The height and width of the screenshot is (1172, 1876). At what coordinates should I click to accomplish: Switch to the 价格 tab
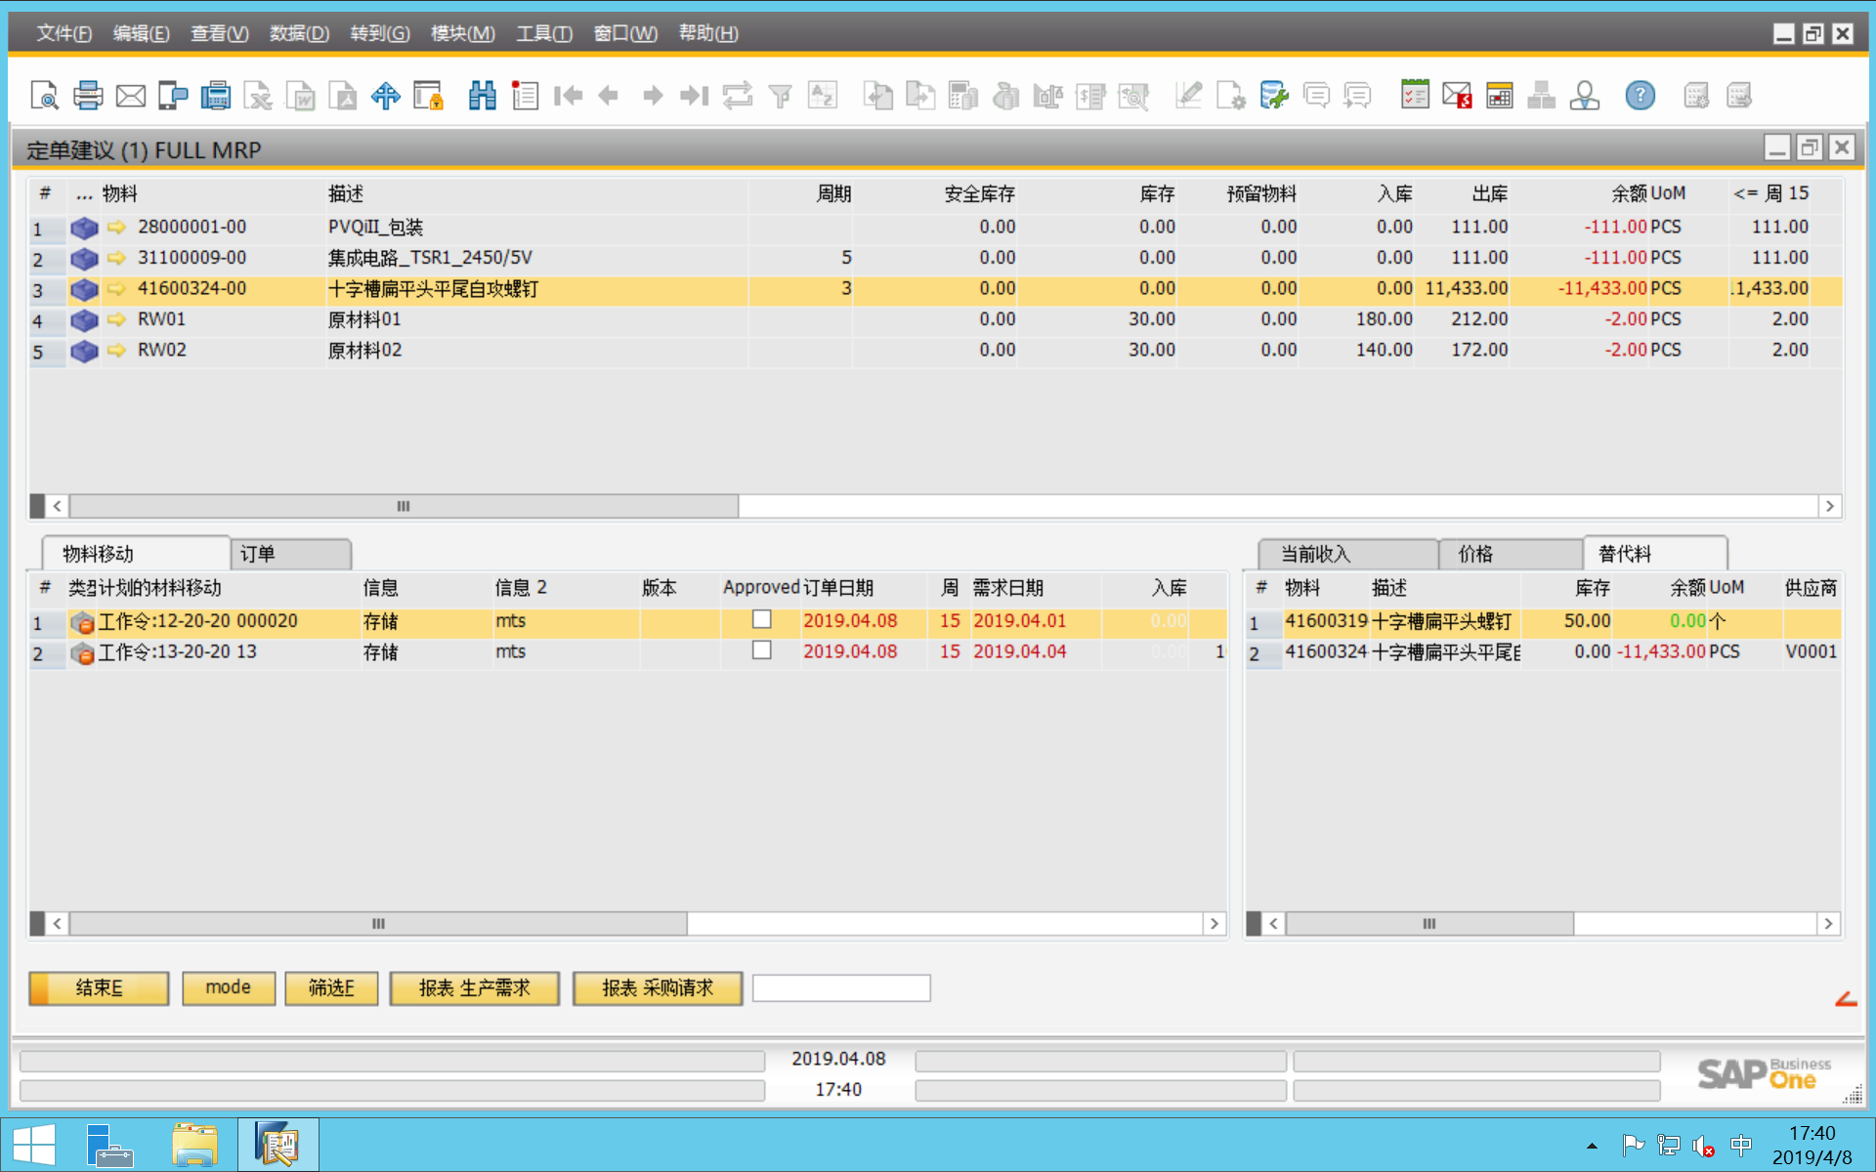pyautogui.click(x=1511, y=554)
